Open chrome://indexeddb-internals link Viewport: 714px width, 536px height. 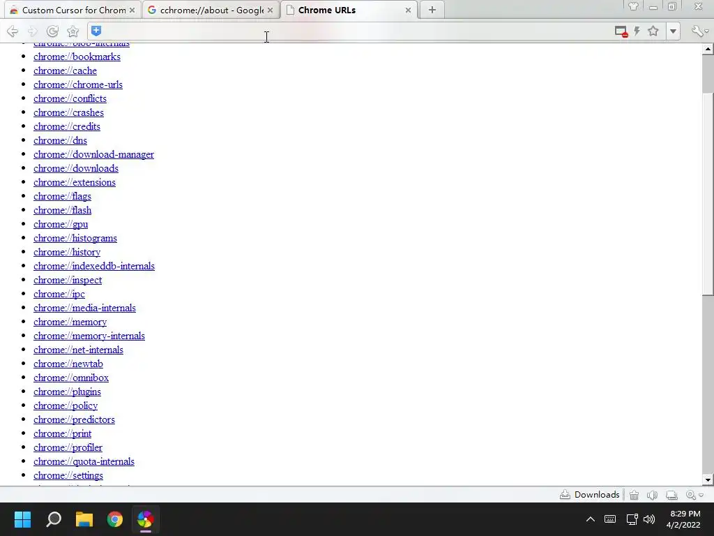[94, 266]
